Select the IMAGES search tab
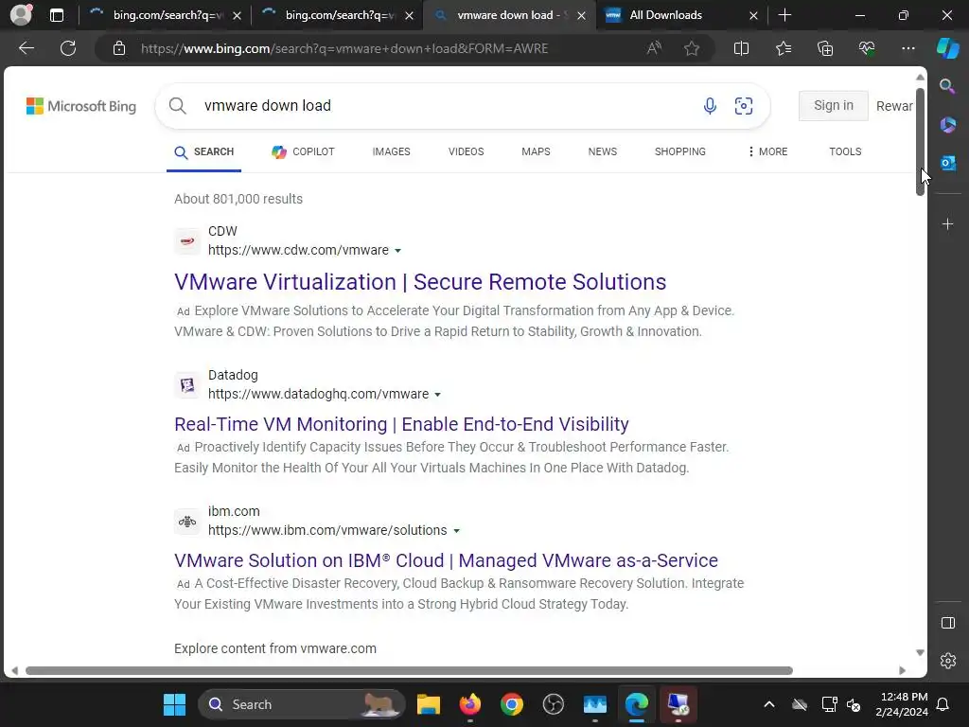The height and width of the screenshot is (727, 969). [391, 151]
